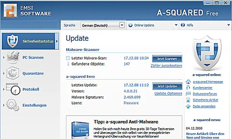Open the Einstellungen section
This screenshot has height=139, width=232.
point(34,105)
